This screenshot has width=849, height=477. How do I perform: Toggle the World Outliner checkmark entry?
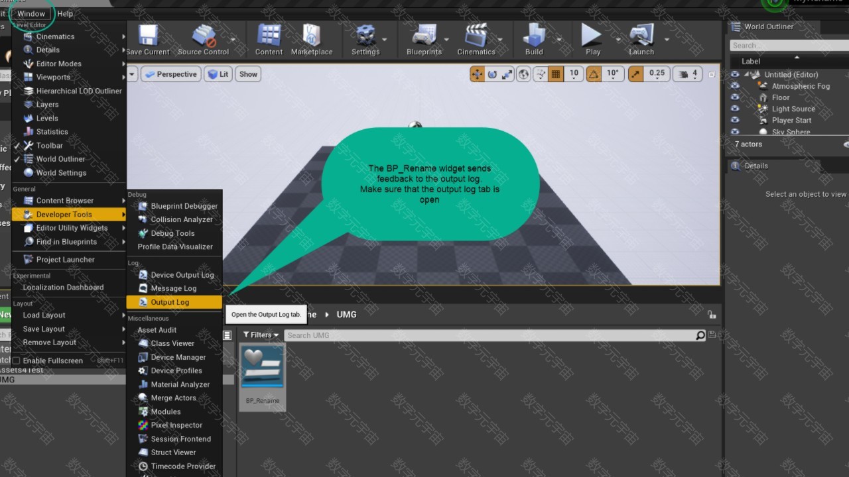point(69,159)
